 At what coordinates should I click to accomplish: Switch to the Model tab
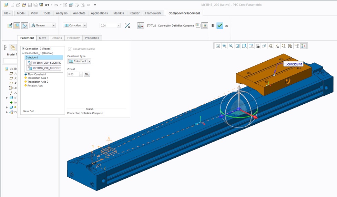point(21,13)
